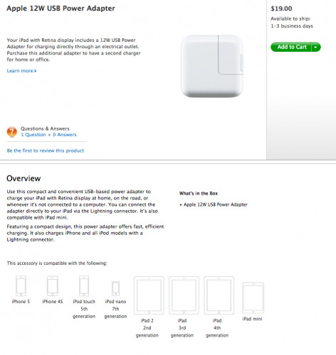Click the Add to Cart button
336x355 pixels.
(291, 47)
